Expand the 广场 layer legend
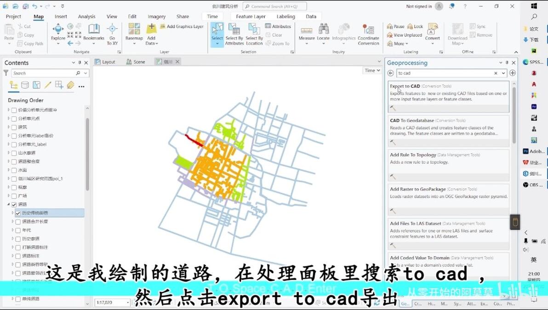The height and width of the screenshot is (310, 548). [x=9, y=196]
